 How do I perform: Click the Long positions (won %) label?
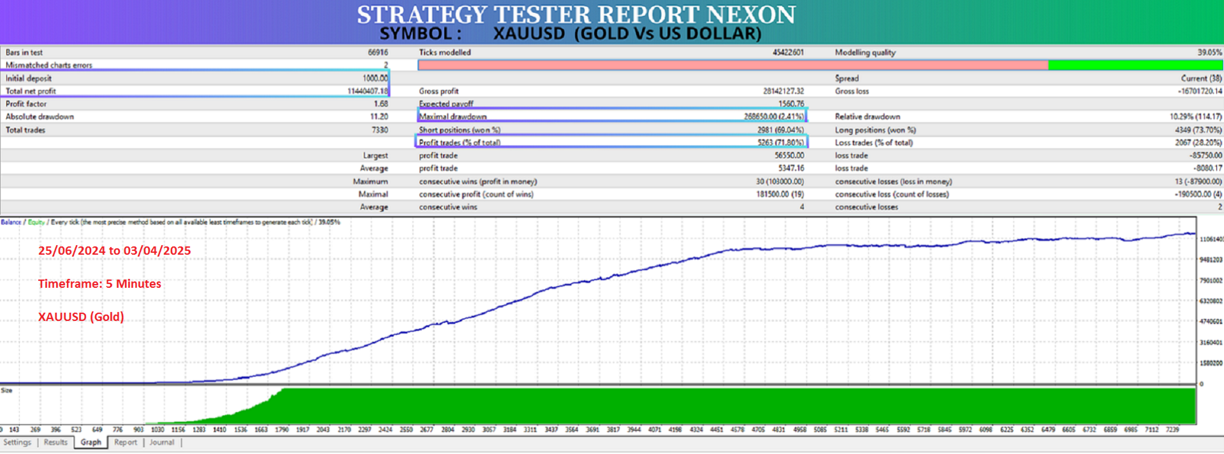tap(875, 130)
